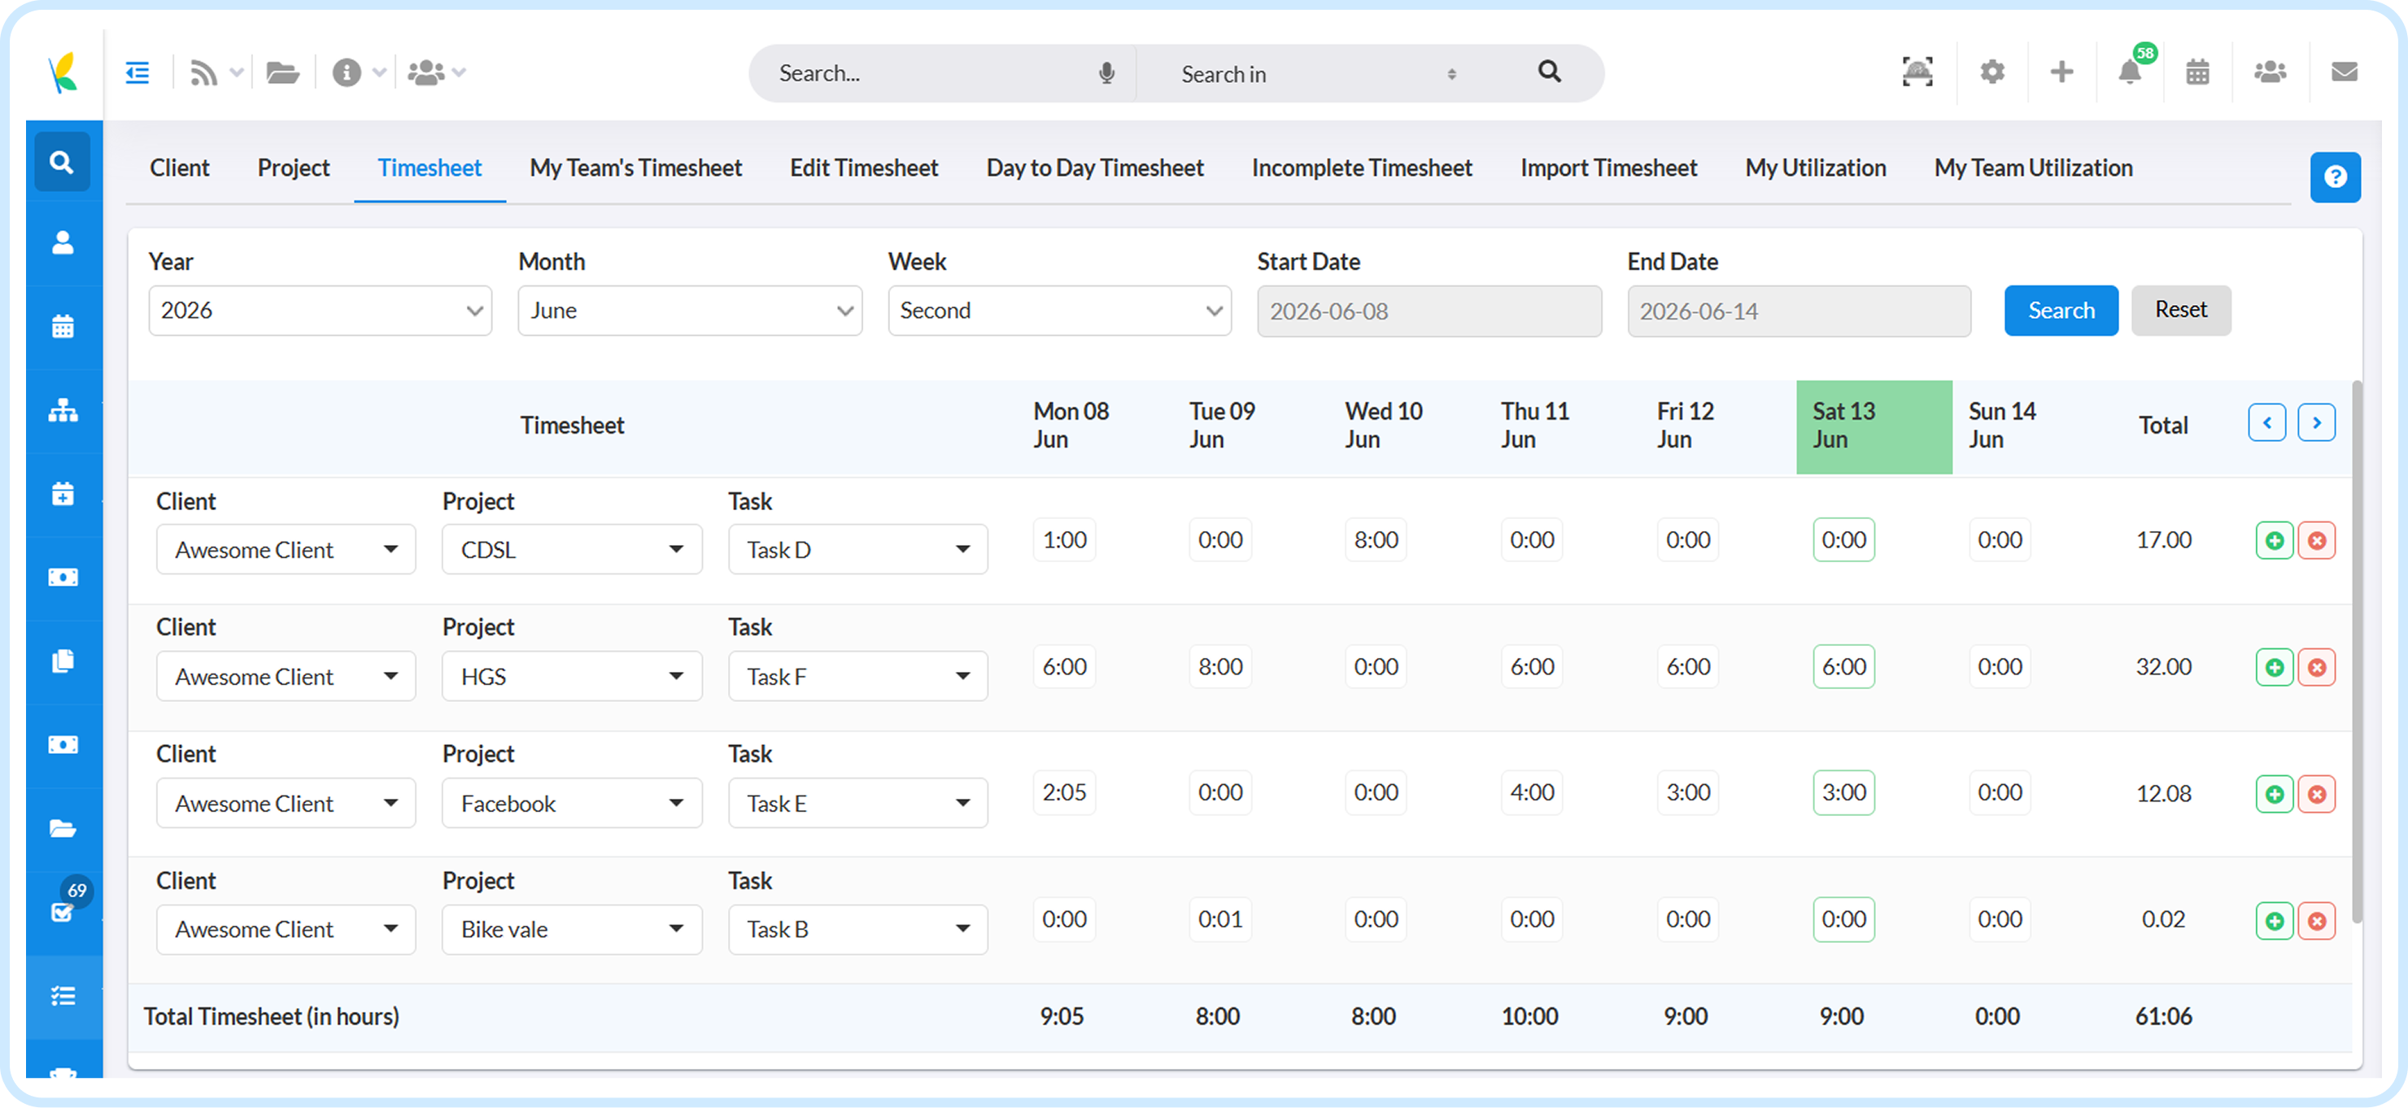Image resolution: width=2408 pixels, height=1108 pixels.
Task: Open the sidebar user profile icon
Action: 63,243
